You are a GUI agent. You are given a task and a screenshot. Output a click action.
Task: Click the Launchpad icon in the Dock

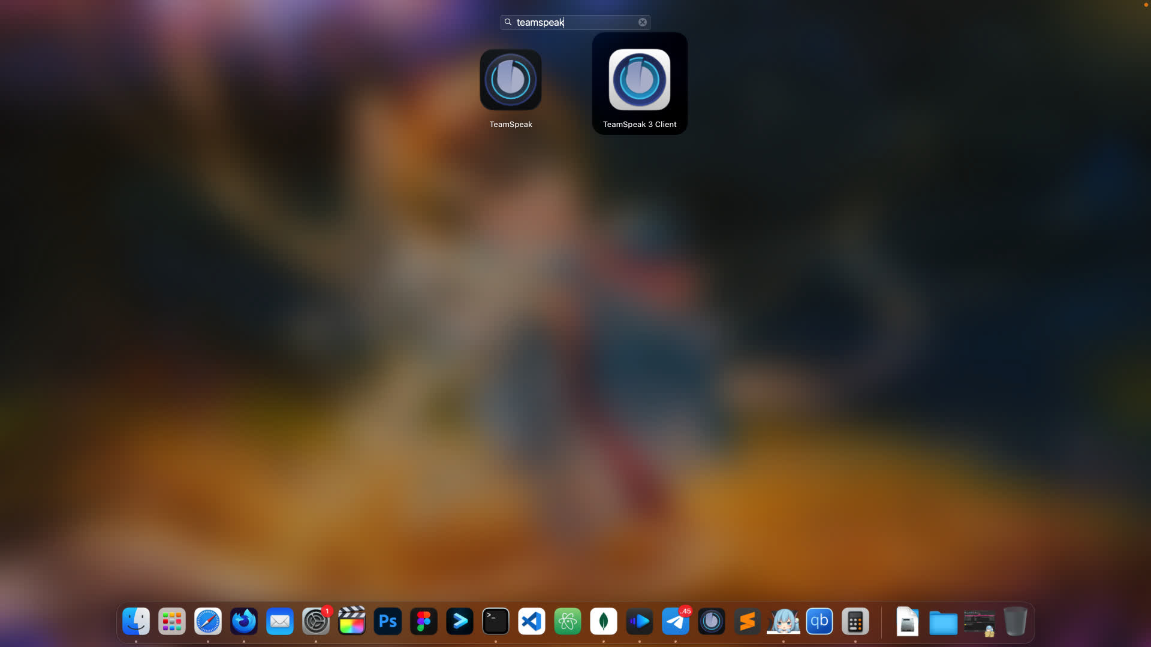(x=172, y=621)
